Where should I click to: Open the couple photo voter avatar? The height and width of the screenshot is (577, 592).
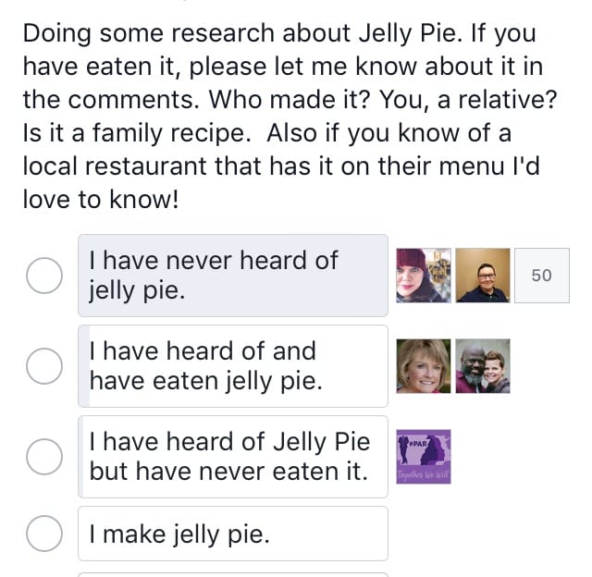(x=482, y=366)
